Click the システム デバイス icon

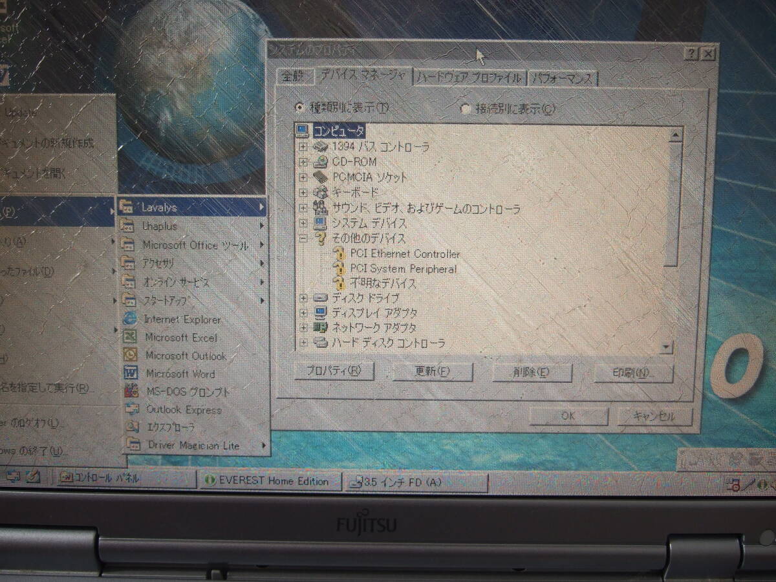pos(321,223)
